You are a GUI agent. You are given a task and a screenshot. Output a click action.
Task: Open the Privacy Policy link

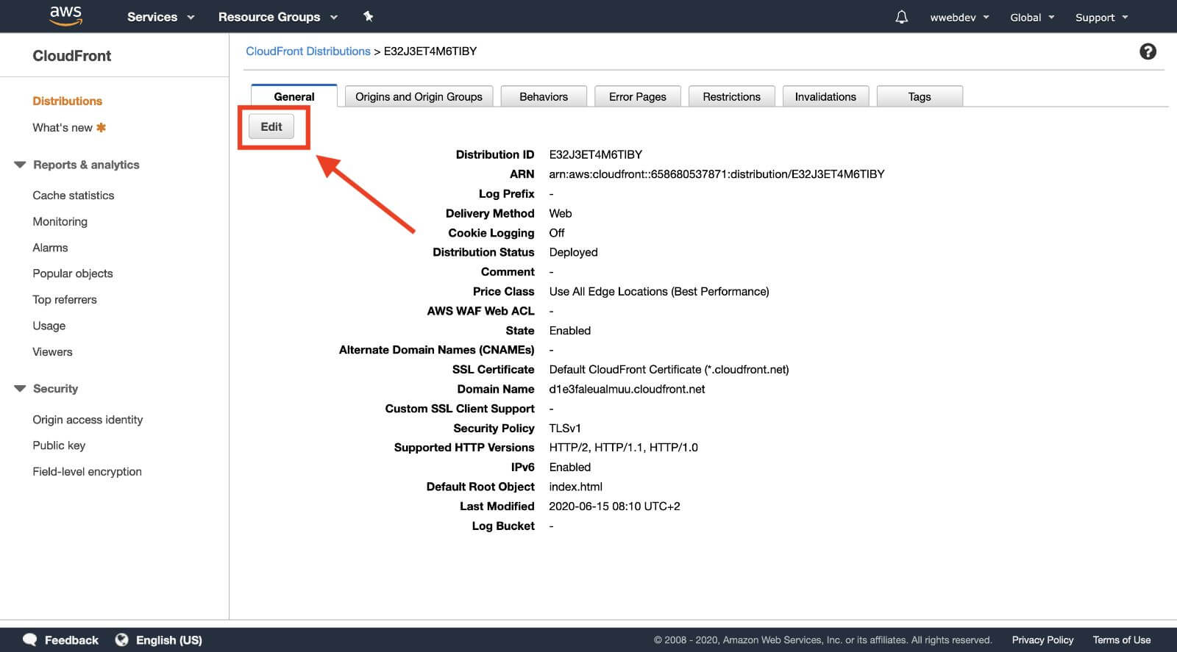point(1042,640)
